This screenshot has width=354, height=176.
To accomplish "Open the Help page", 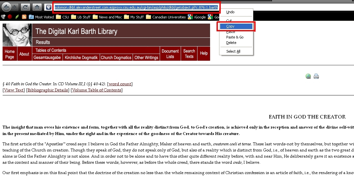I will pos(204,53).
